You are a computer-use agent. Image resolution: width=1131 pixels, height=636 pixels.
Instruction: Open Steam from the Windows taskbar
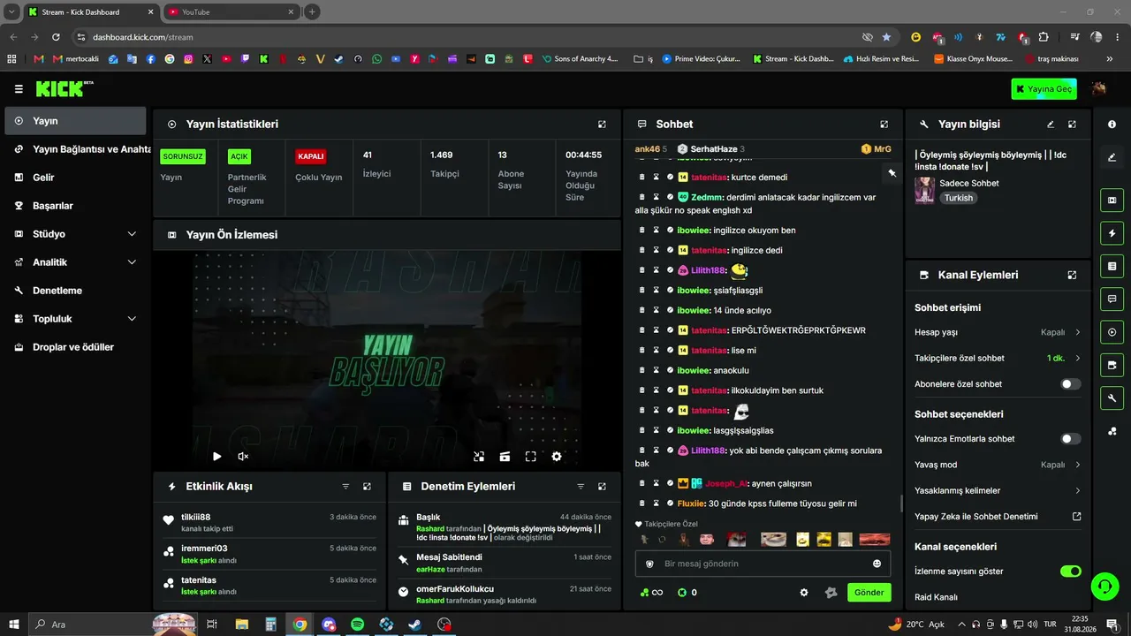pos(414,625)
